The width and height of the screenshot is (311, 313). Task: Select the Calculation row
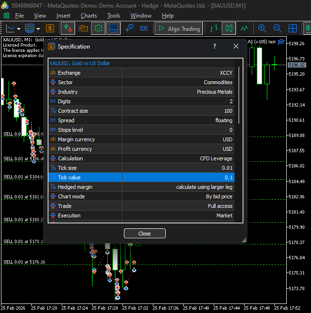click(x=141, y=158)
